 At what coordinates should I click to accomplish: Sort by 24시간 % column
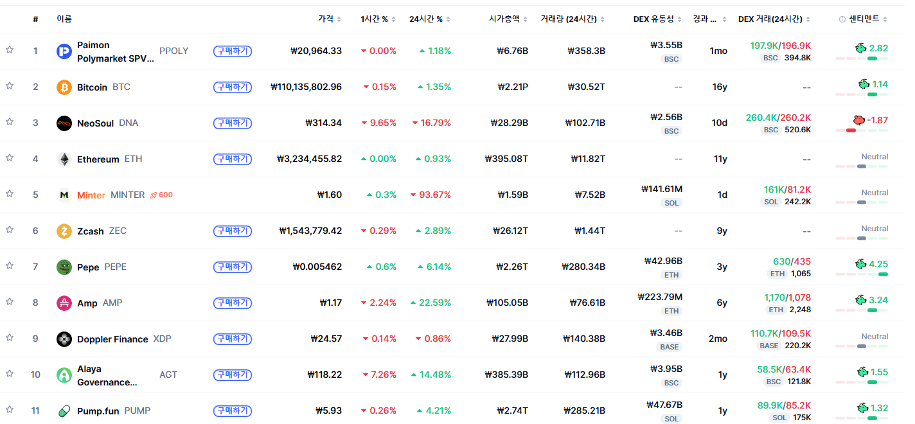pyautogui.click(x=431, y=19)
